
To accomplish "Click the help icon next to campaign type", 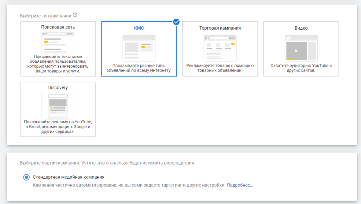I will click(x=75, y=15).
